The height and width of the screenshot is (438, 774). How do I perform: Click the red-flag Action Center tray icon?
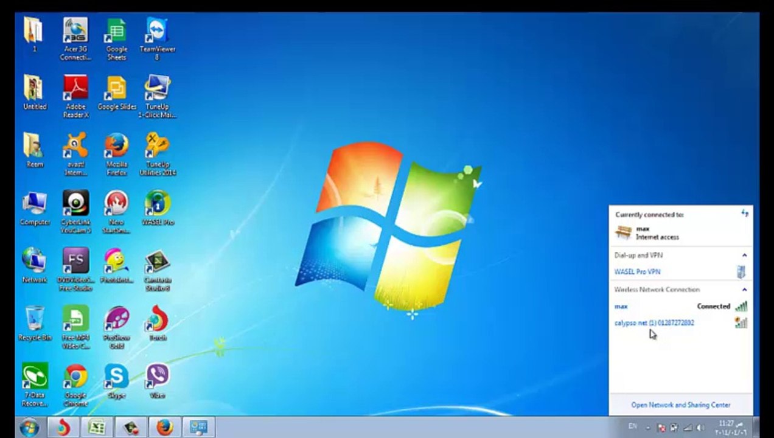pos(662,428)
